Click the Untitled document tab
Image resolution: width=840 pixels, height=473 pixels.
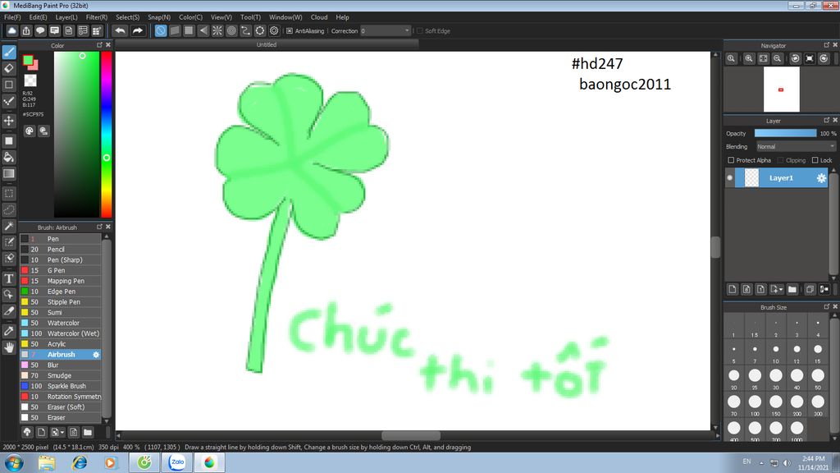coord(267,44)
